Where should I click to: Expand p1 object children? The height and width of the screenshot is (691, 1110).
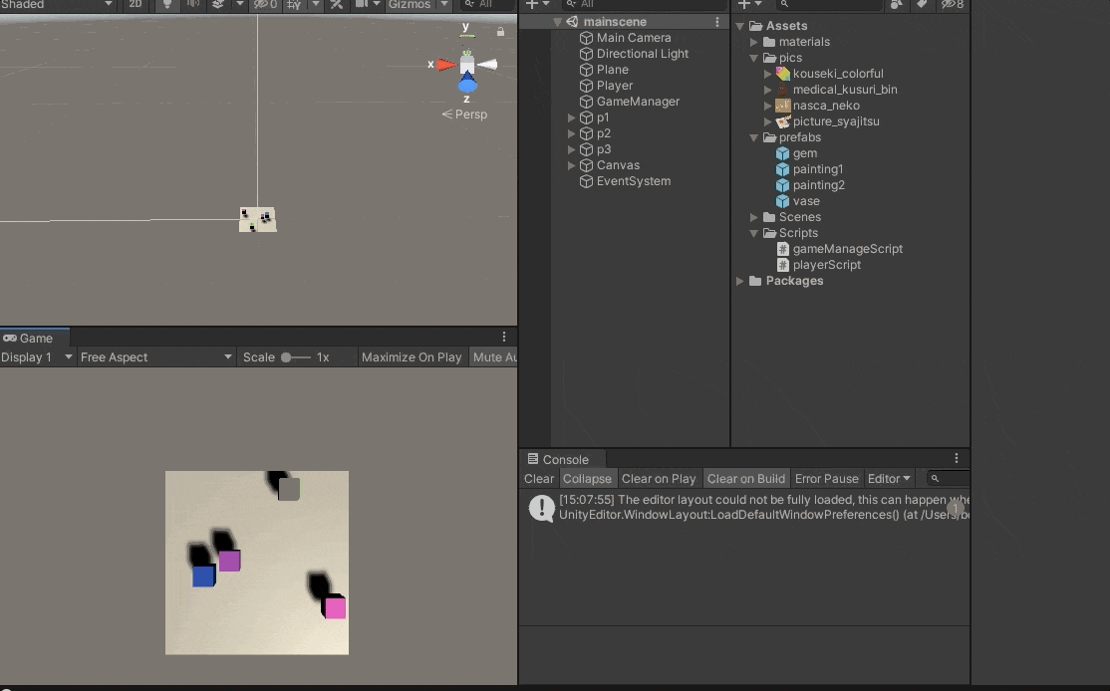coord(571,117)
